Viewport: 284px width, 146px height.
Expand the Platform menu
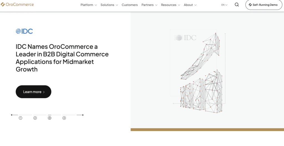tap(89, 5)
